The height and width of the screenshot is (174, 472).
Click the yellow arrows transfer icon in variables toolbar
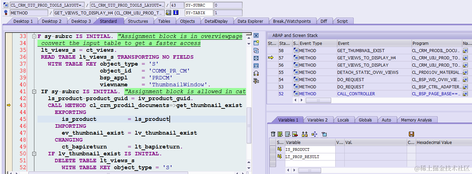pos(314,134)
